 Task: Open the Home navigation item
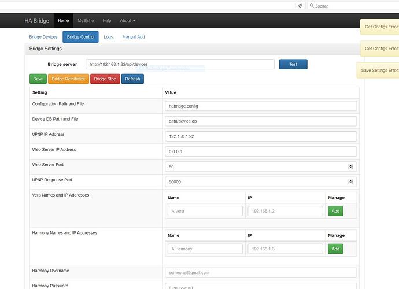[63, 20]
